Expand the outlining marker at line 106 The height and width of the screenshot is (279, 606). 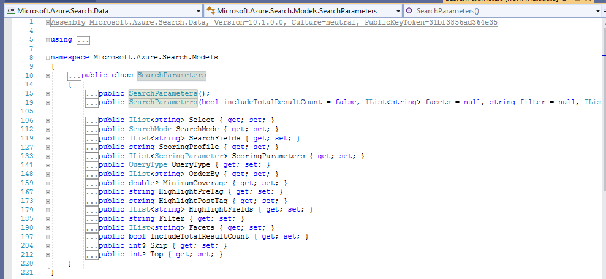48,120
